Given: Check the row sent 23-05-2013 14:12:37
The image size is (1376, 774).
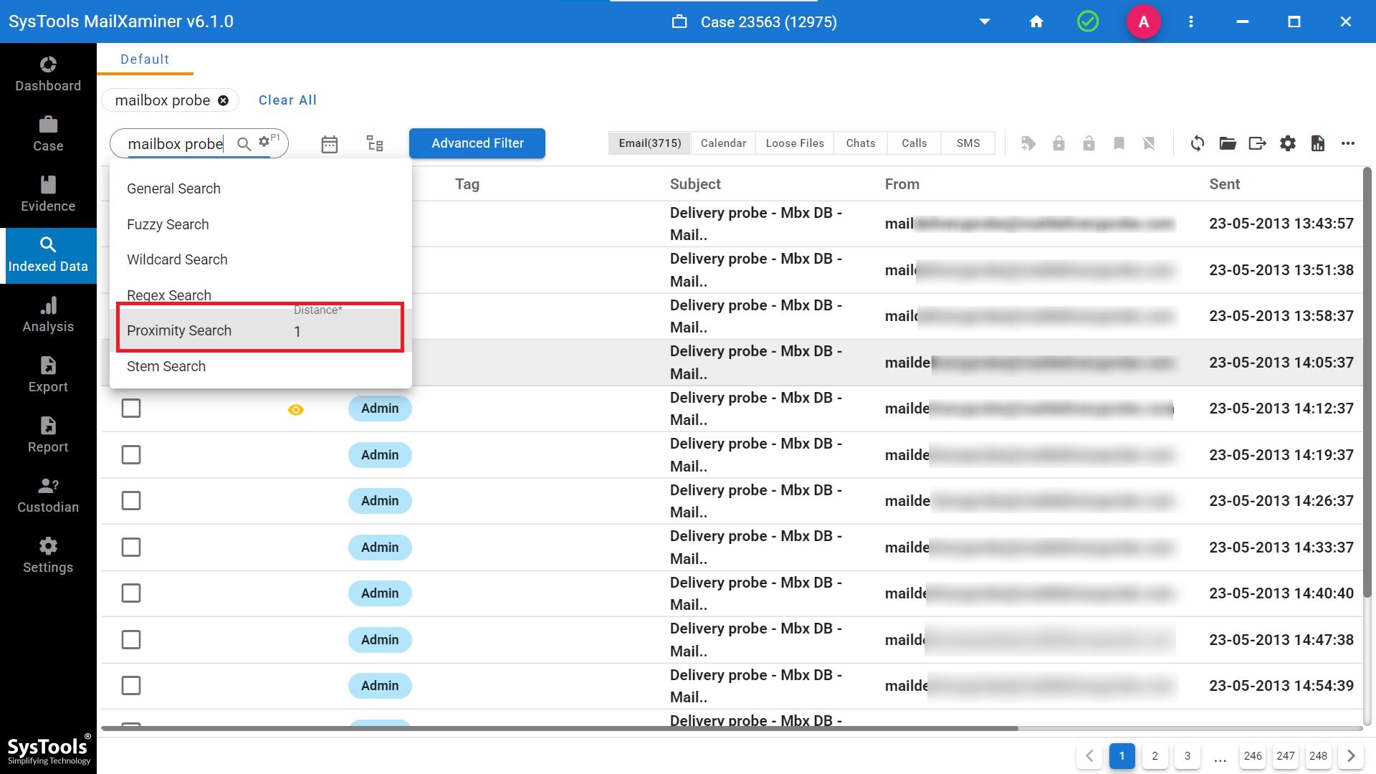Looking at the screenshot, I should tap(131, 408).
